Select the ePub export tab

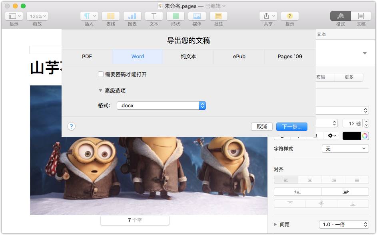tap(239, 56)
